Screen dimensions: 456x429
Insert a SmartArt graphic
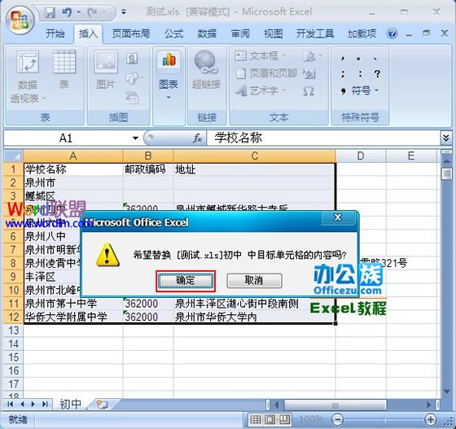132,98
